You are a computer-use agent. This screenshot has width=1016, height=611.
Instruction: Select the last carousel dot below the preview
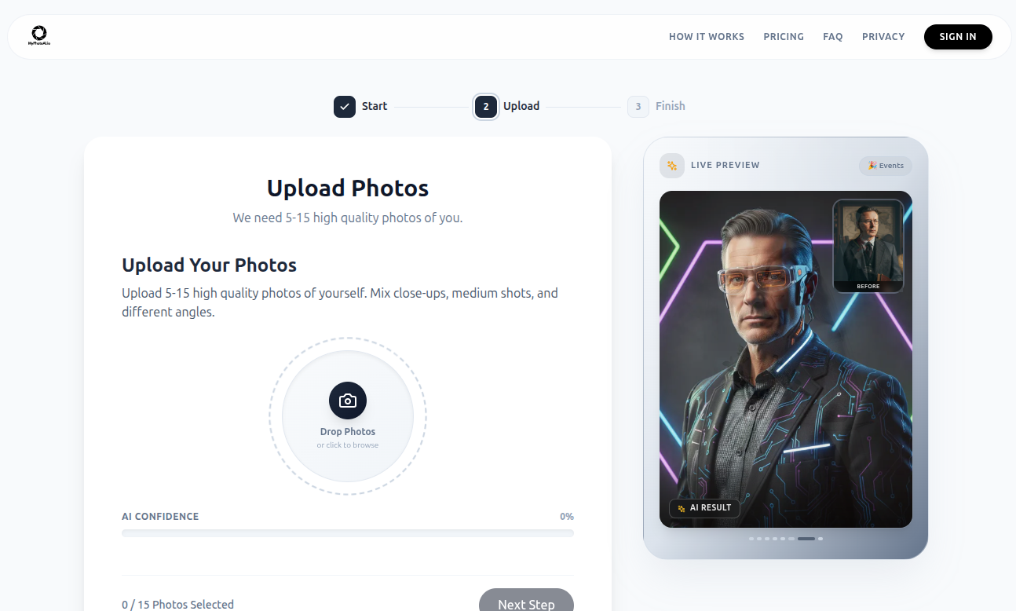click(x=820, y=539)
